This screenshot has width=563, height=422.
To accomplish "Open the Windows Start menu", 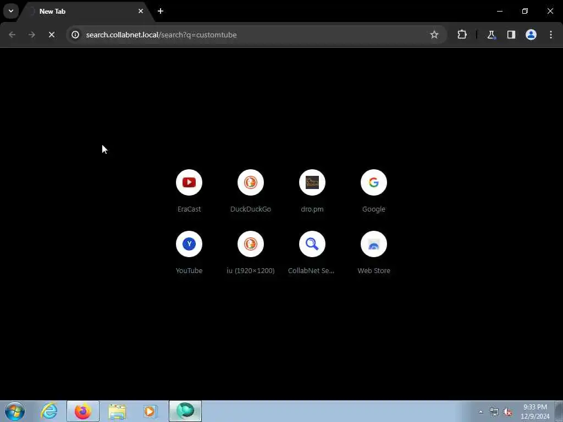I will click(x=15, y=411).
